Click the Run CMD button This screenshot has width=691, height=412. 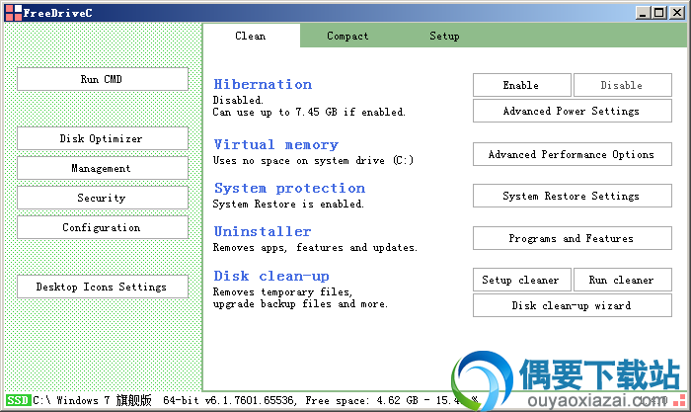tap(103, 79)
